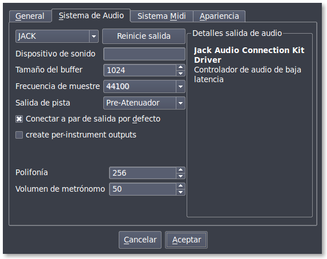
Task: Open the JACK audio driver dropdown
Action: click(57, 37)
